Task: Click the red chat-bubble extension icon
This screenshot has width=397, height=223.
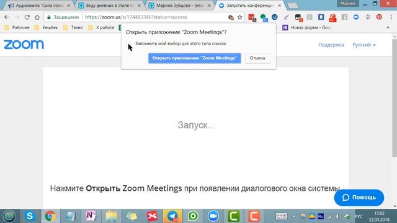Action: [252, 17]
